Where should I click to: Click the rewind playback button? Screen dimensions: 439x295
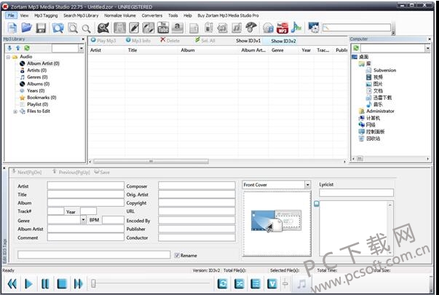click(x=12, y=284)
